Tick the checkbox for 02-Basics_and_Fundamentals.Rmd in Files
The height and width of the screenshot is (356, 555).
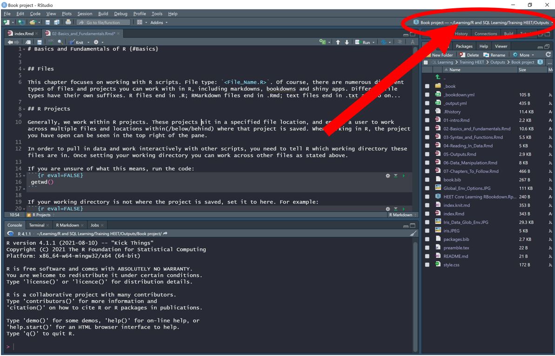[427, 129]
